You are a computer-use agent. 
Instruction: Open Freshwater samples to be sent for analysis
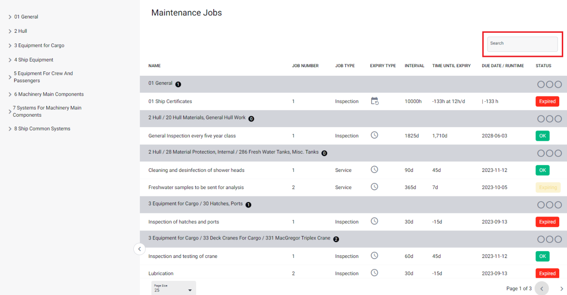(196, 187)
